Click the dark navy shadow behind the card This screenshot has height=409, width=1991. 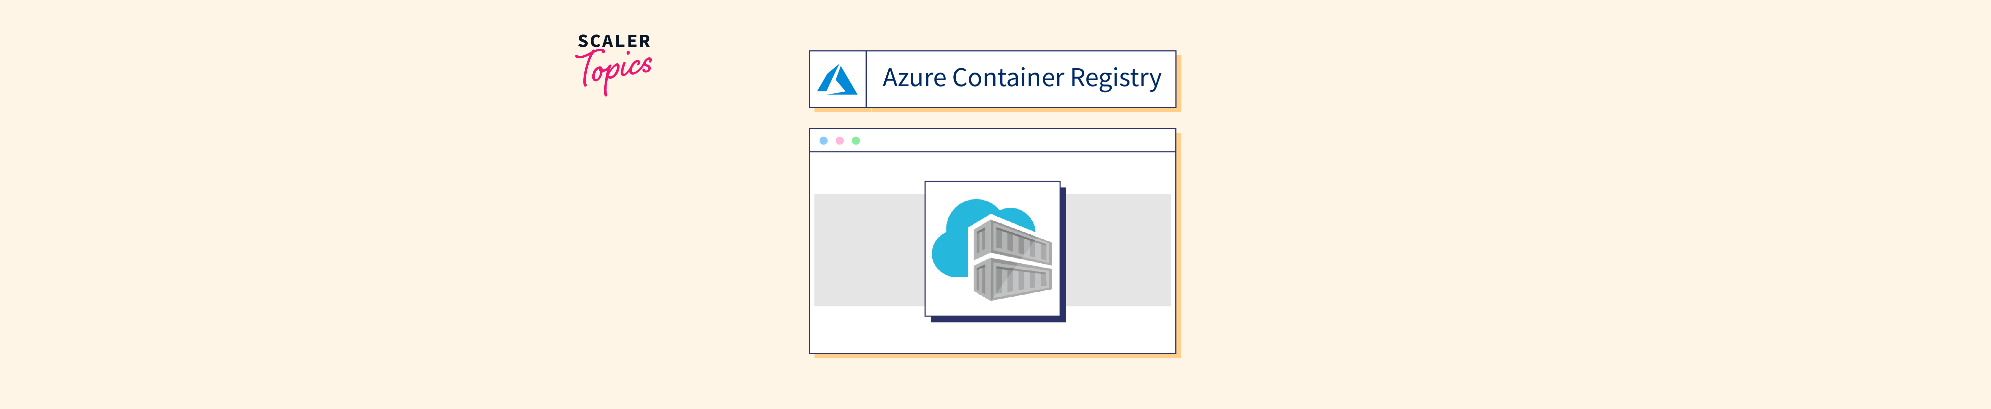coord(1063,255)
